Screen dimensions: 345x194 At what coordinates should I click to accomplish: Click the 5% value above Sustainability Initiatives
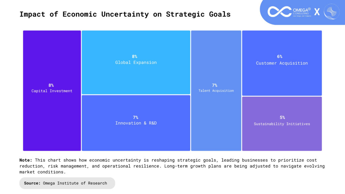[282, 117]
